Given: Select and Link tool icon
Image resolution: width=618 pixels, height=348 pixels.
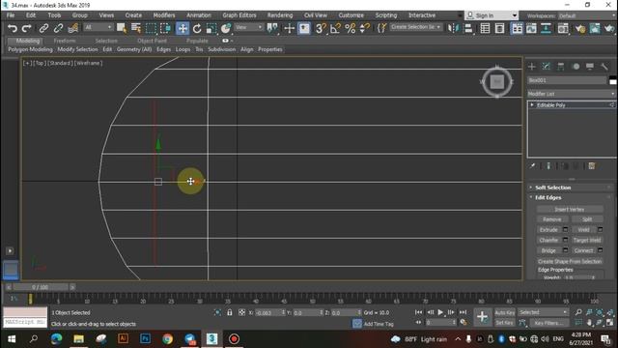Looking at the screenshot, I should pos(43,28).
